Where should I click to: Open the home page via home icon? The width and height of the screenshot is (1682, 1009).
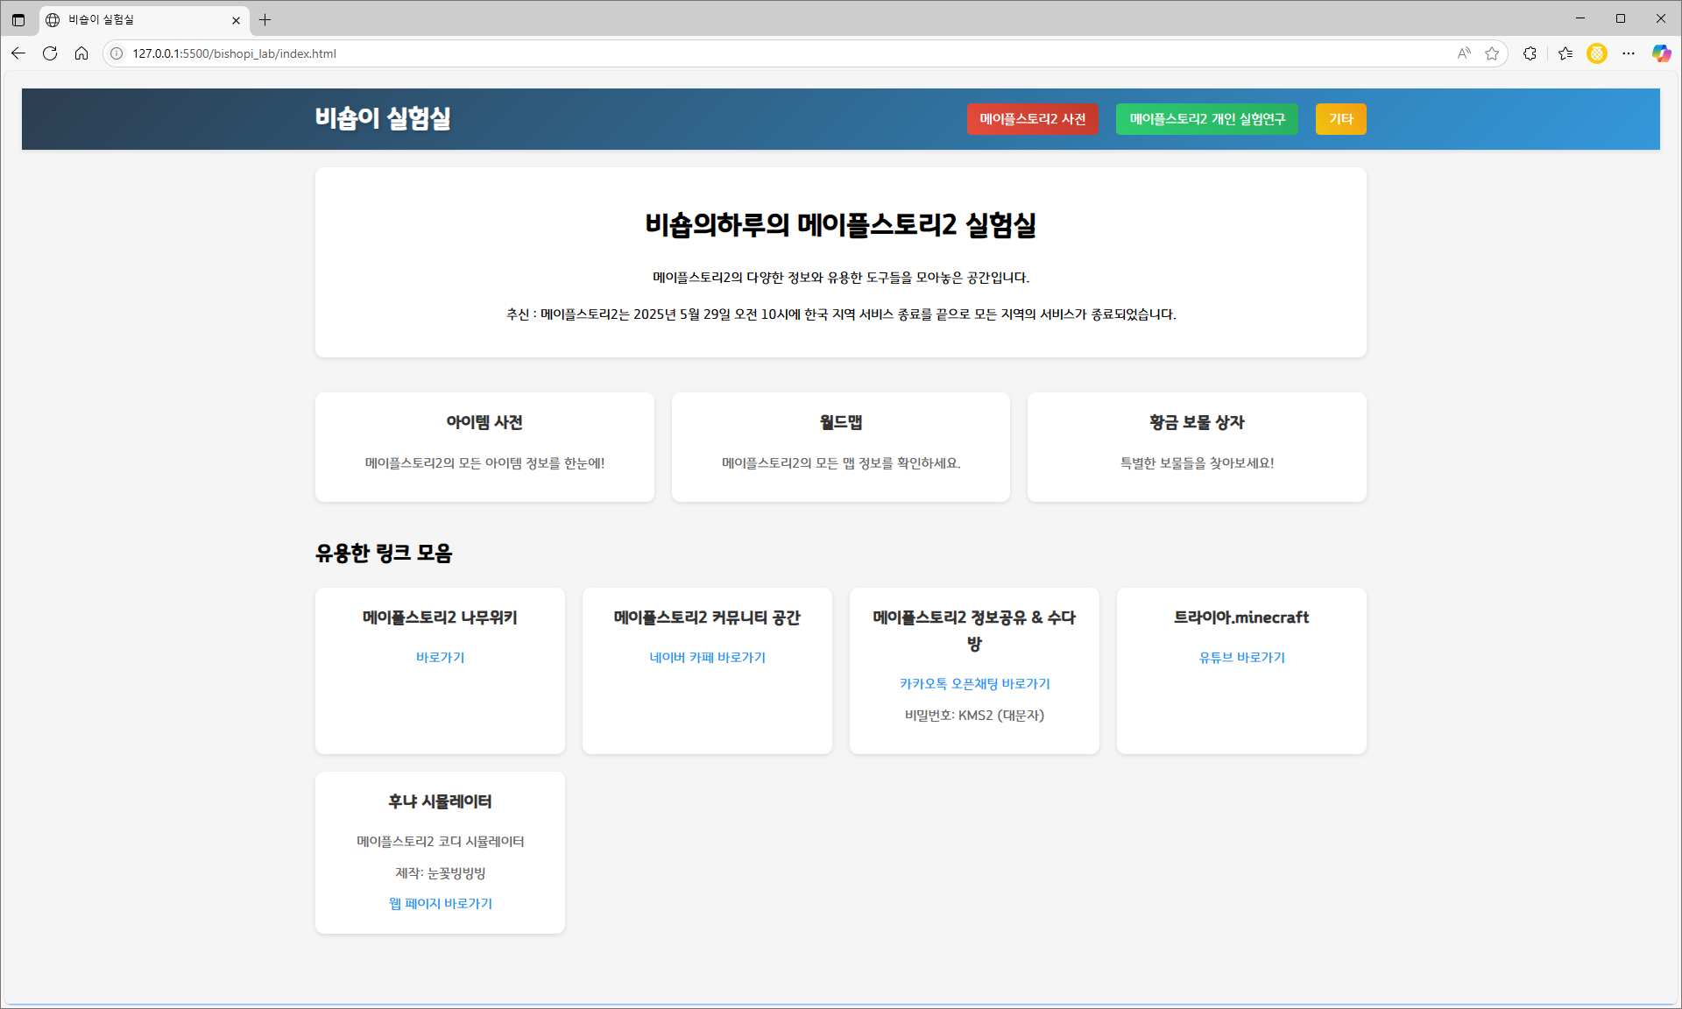click(81, 53)
